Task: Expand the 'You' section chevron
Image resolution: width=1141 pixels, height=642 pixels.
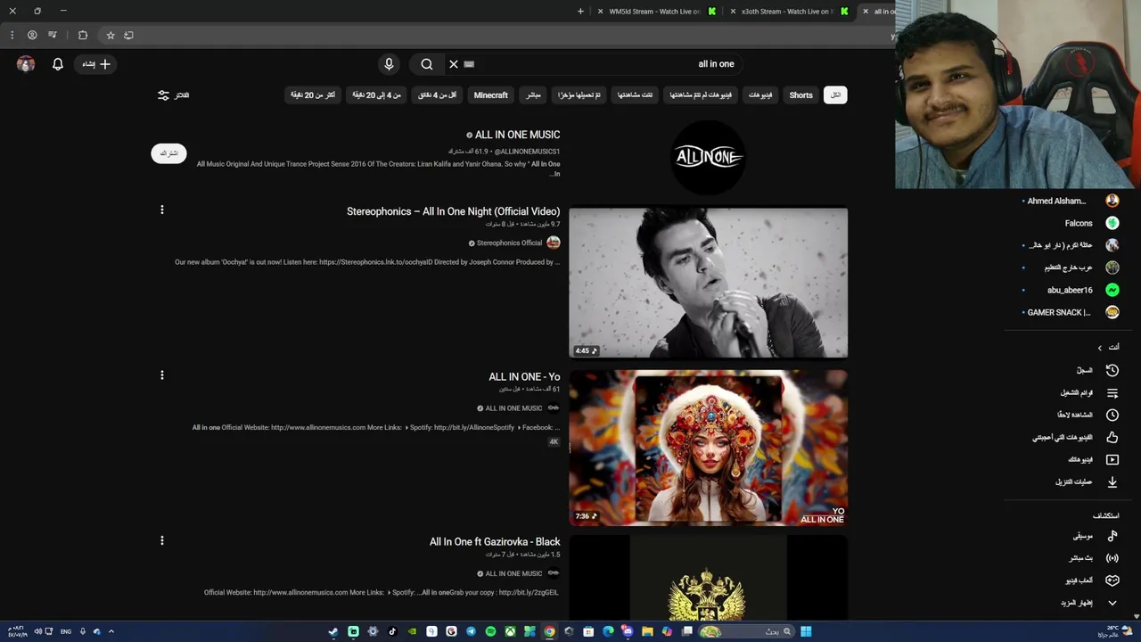Action: [x=1100, y=348]
